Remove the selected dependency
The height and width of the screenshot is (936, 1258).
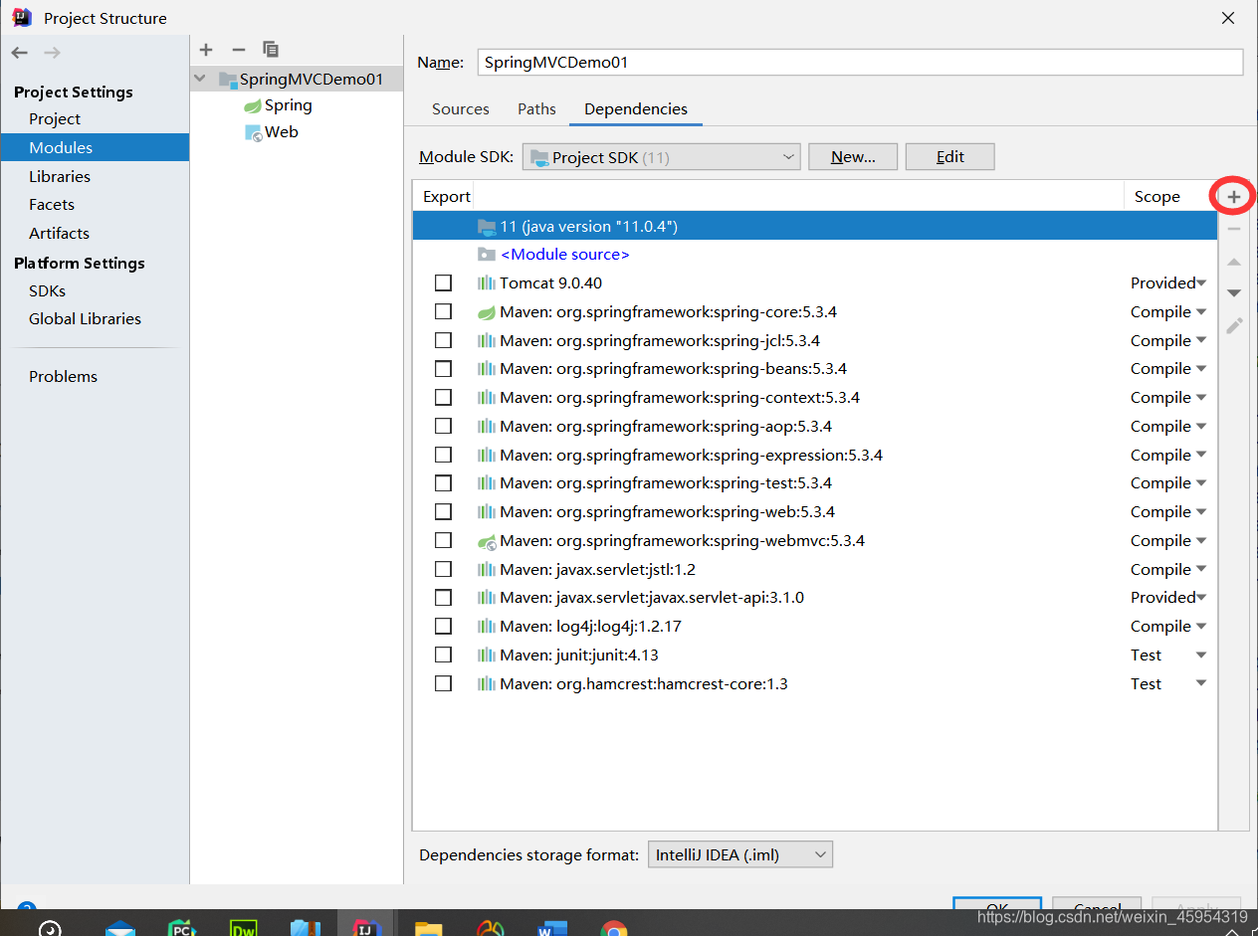(1234, 229)
